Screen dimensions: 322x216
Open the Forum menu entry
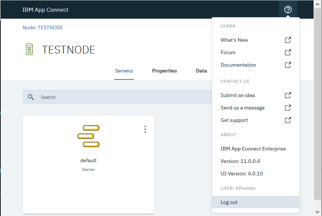coord(256,52)
